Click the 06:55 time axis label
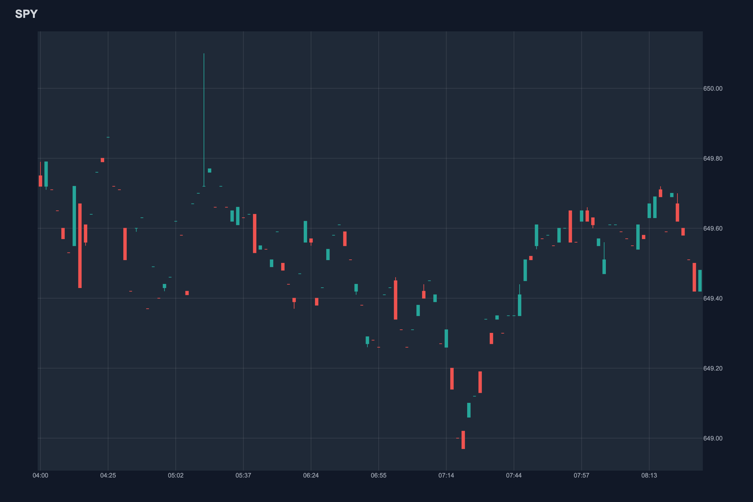This screenshot has width=753, height=502. click(378, 475)
